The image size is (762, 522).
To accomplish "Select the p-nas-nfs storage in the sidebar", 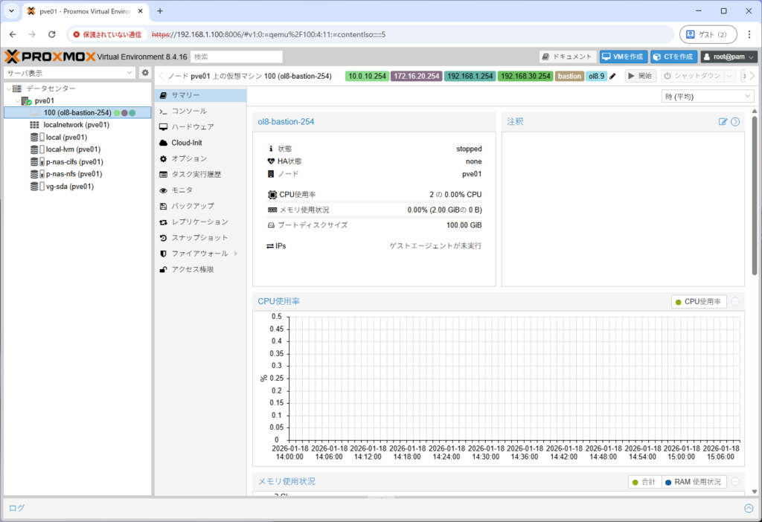I will [71, 174].
